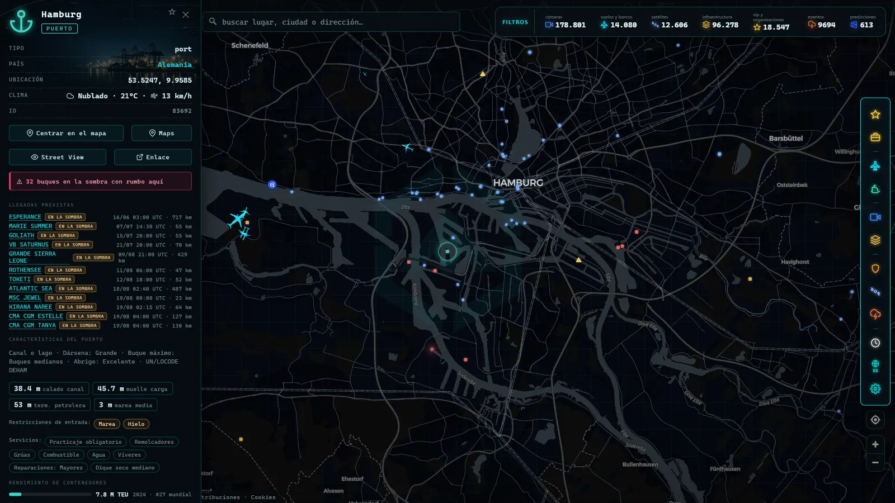895x503 pixels.
Task: Click the Centrar en el mapa button
Action: point(66,133)
